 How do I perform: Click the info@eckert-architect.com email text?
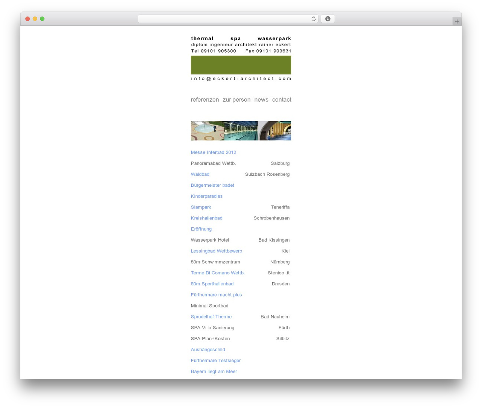[x=241, y=79]
